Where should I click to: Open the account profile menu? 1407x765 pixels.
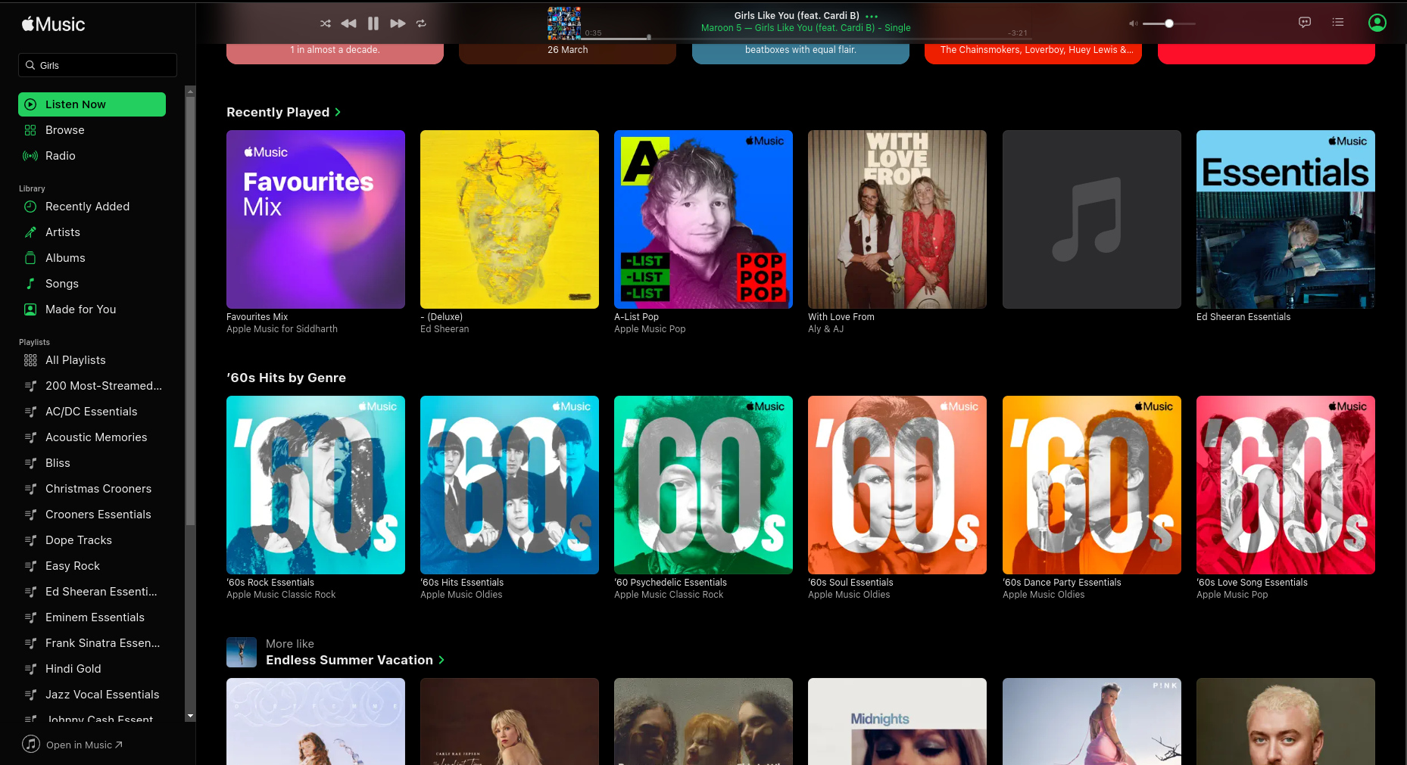[1377, 23]
